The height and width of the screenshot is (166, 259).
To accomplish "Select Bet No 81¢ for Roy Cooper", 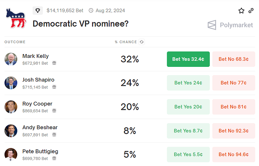I will point(234,107).
